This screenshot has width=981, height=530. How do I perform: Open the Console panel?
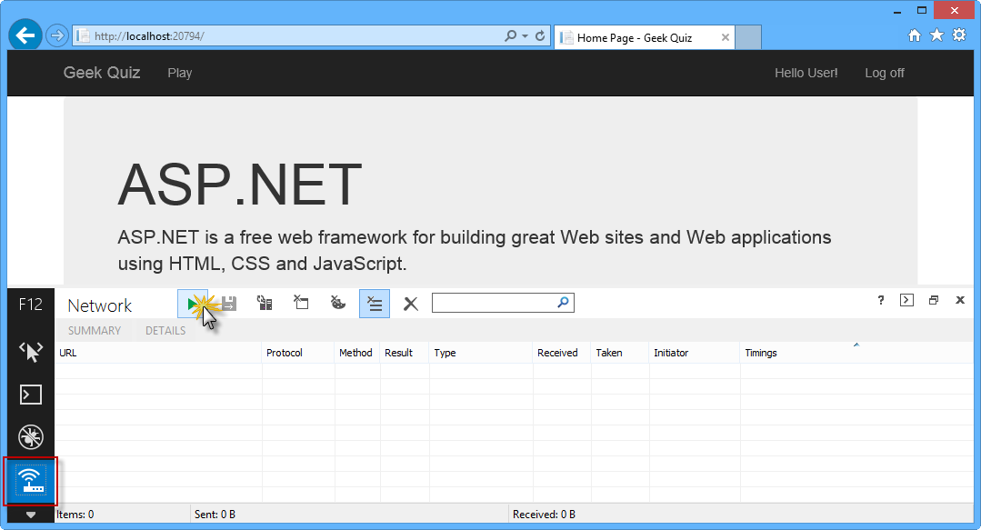coord(30,394)
